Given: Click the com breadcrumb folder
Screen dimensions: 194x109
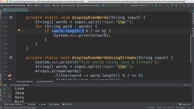Looking at the screenshot, I should coord(56,5).
